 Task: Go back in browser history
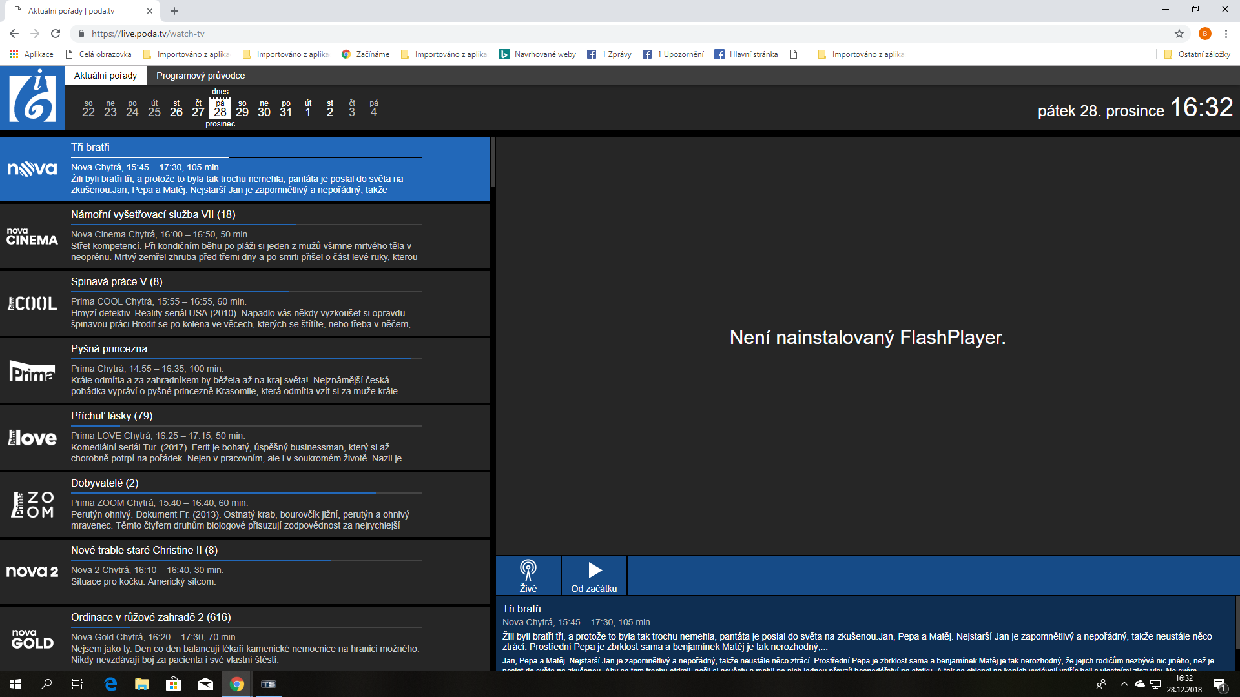(14, 34)
